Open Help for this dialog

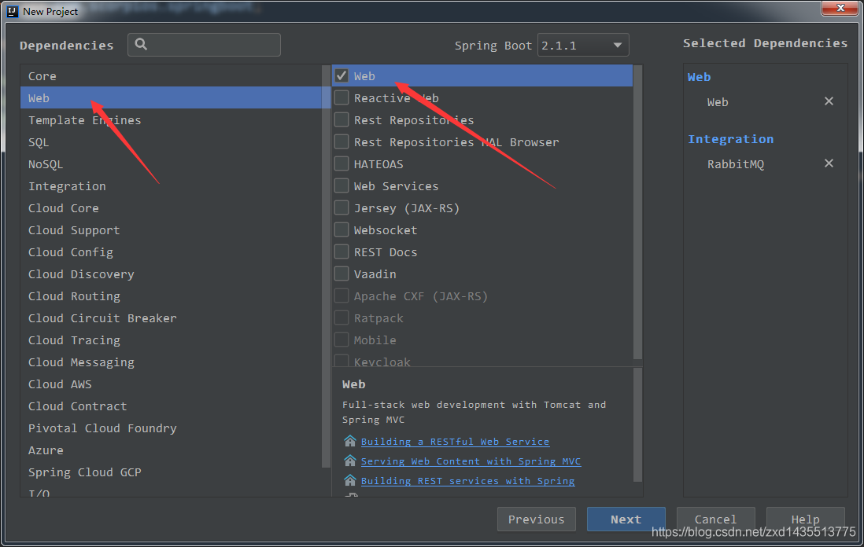pos(805,519)
